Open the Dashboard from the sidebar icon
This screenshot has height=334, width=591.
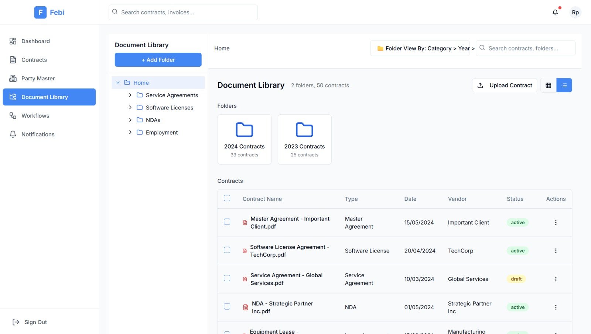coord(13,41)
